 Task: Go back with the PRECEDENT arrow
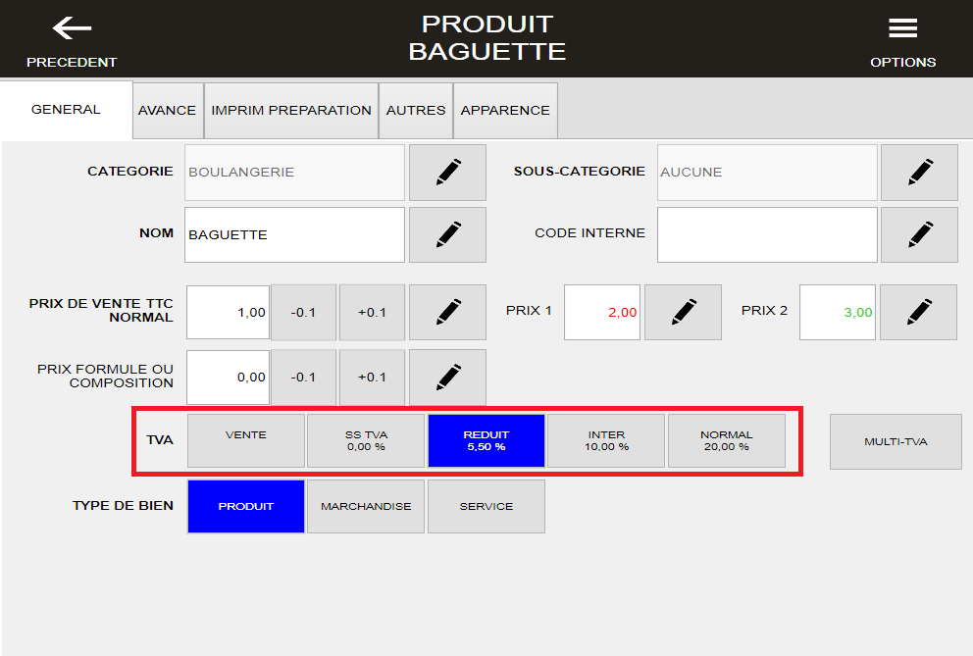pos(72,40)
